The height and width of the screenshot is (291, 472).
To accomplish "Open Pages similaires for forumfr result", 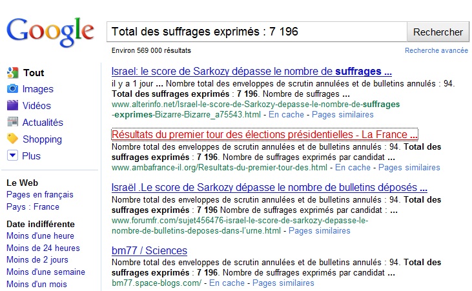I will 320,231.
